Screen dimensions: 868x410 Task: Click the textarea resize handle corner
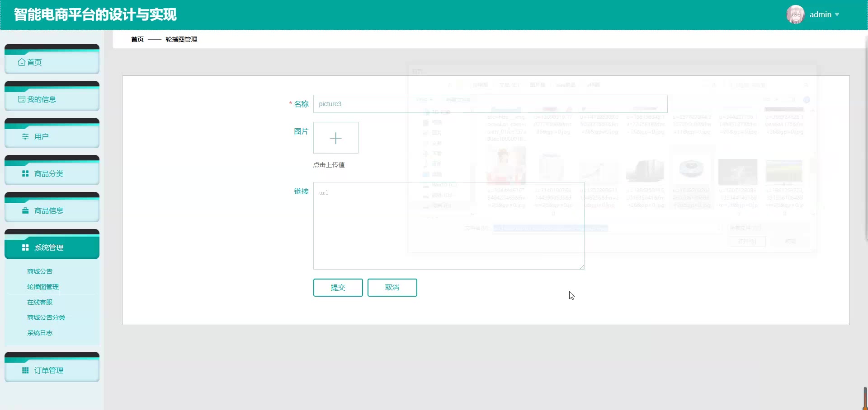(x=582, y=267)
